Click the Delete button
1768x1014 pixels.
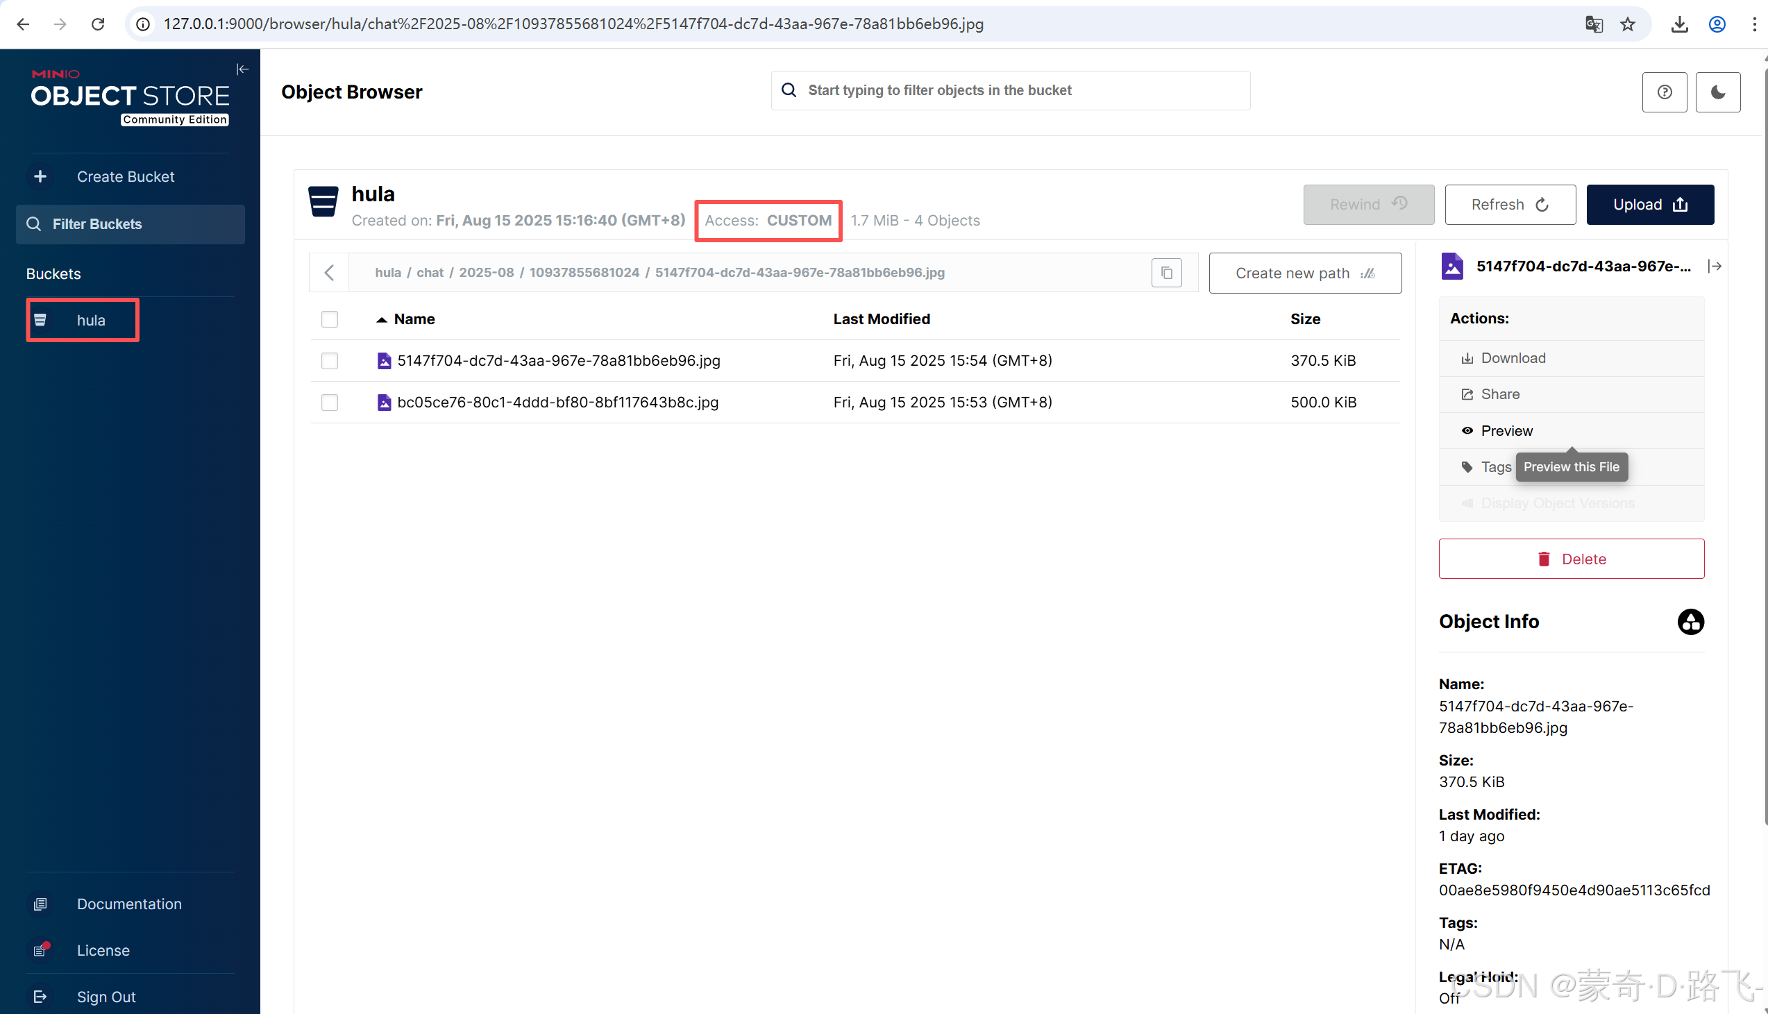coord(1572,559)
